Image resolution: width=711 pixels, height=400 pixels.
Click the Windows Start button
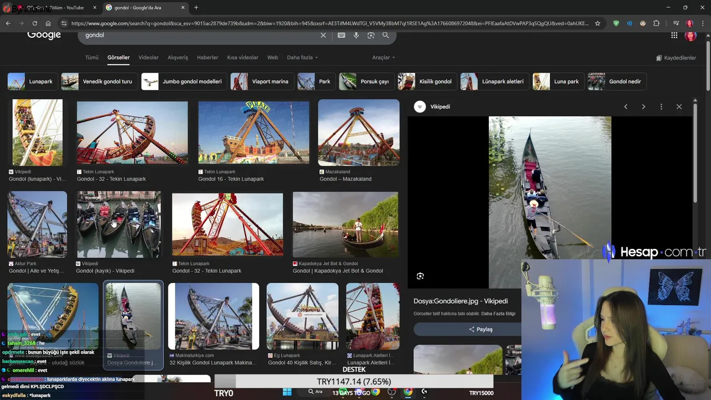(x=287, y=392)
